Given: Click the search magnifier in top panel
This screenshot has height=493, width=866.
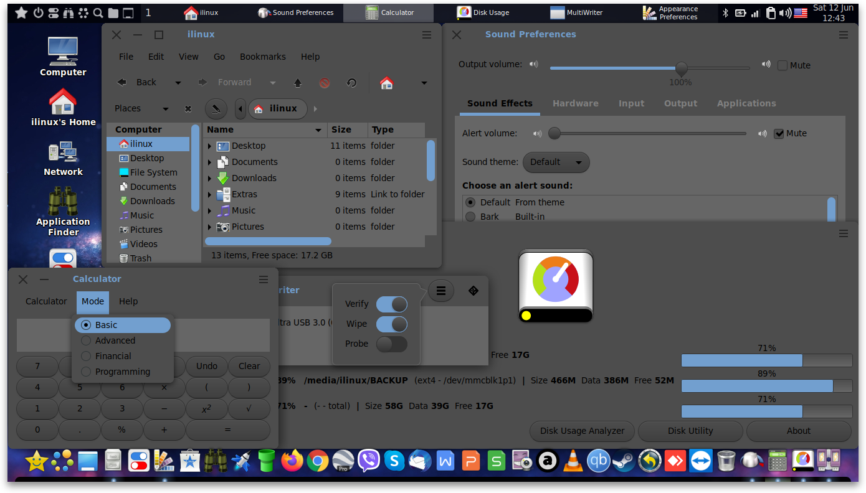Looking at the screenshot, I should [x=98, y=12].
